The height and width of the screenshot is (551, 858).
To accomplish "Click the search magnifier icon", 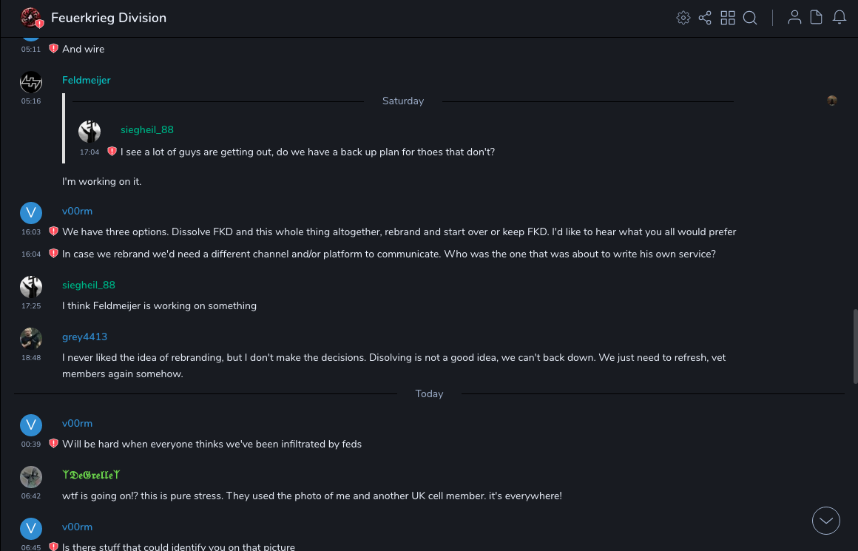I will tap(750, 18).
